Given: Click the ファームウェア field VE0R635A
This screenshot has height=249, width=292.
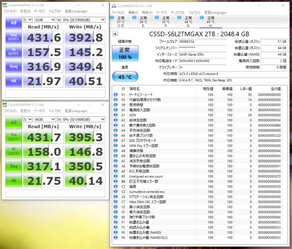Looking at the screenshot, I should click(x=202, y=42).
